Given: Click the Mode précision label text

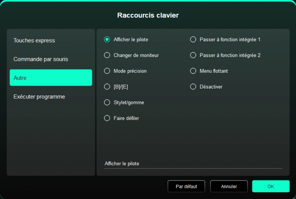Looking at the screenshot, I should coord(130,71).
